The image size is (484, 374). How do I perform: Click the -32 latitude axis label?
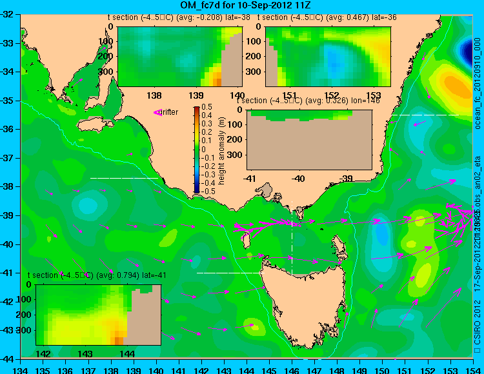(7, 14)
